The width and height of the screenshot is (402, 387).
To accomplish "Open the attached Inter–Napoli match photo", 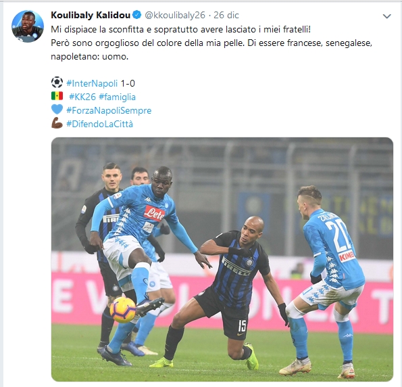I will pyautogui.click(x=222, y=259).
